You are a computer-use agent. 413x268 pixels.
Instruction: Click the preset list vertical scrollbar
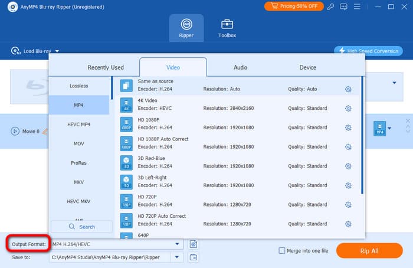pyautogui.click(x=362, y=135)
